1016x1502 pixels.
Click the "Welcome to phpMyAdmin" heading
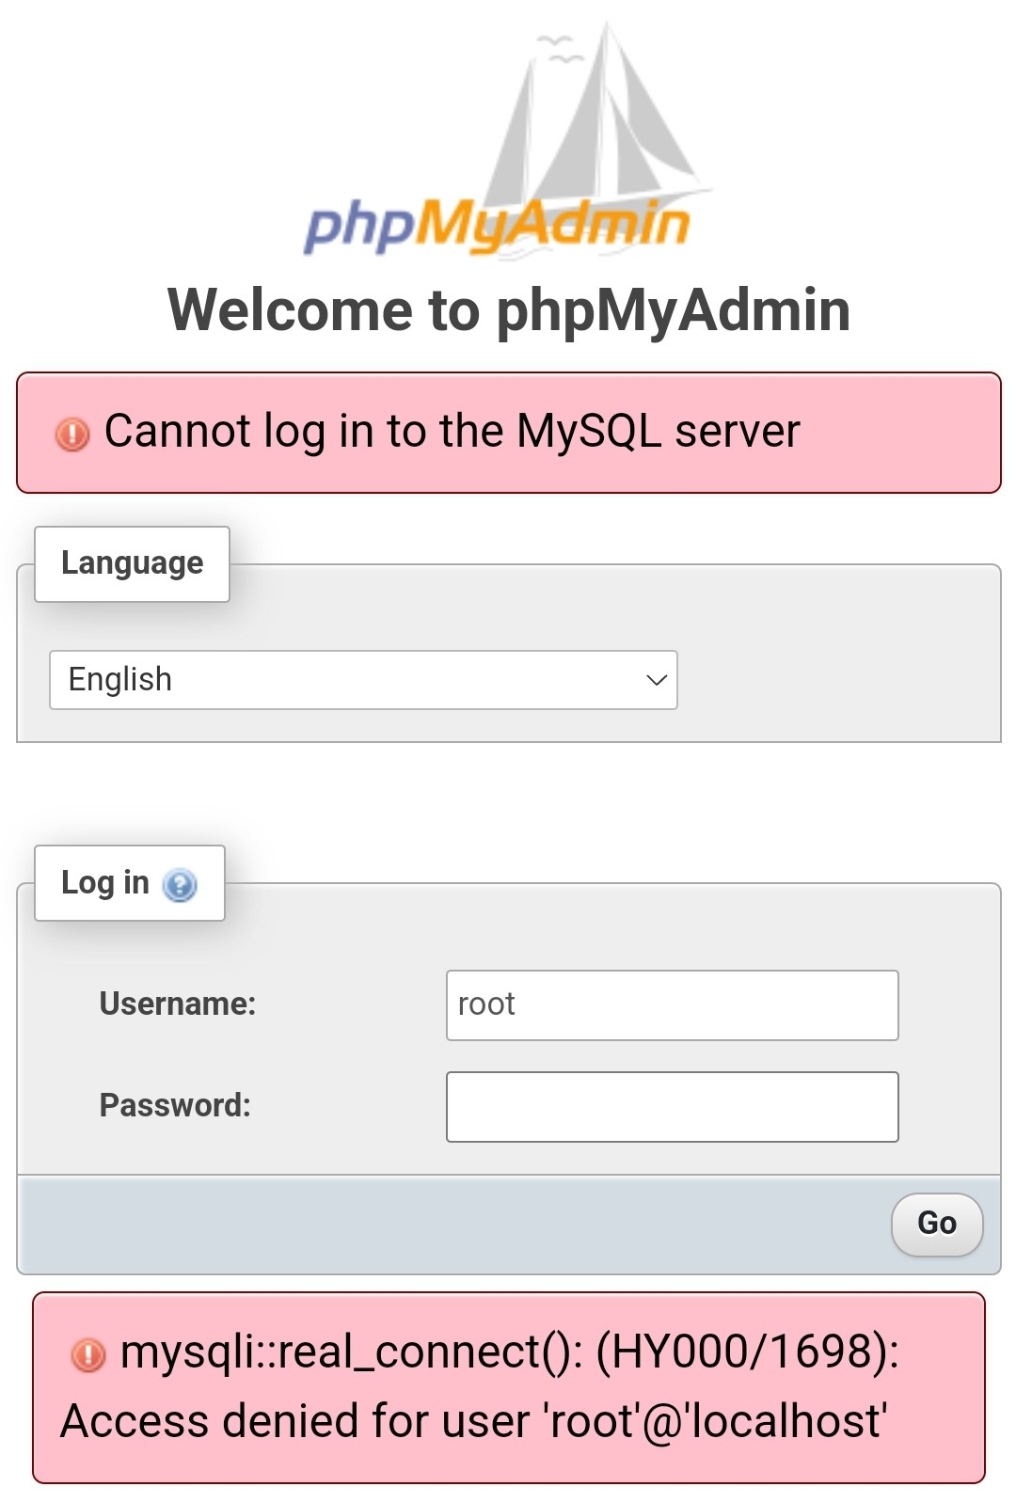[509, 310]
